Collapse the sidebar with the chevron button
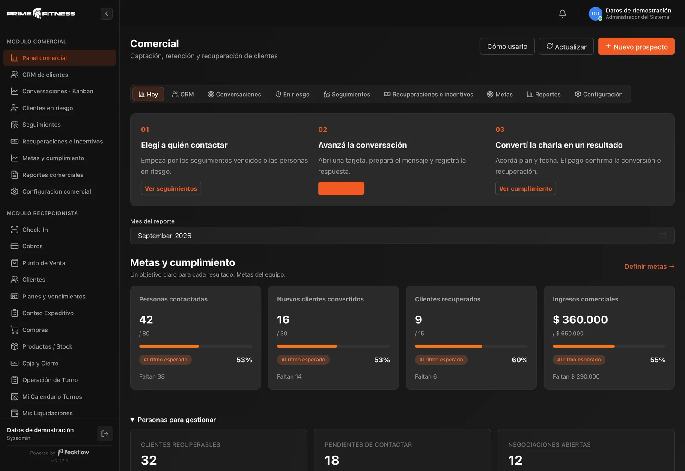The width and height of the screenshot is (685, 471). point(107,14)
